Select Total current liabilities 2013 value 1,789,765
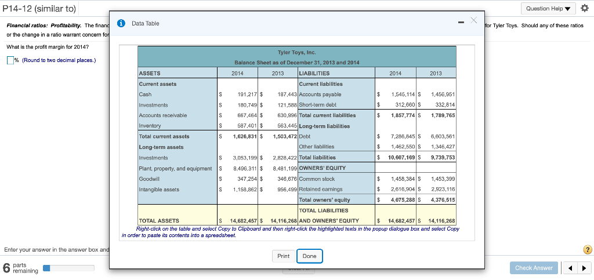 point(443,115)
